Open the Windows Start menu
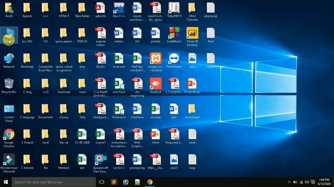 (x=6, y=182)
